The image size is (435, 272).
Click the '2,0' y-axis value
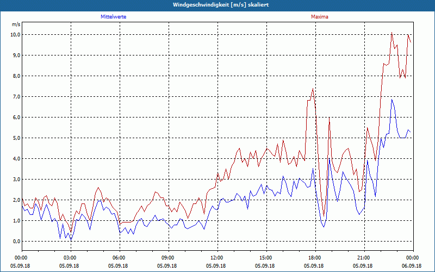(x=17, y=200)
